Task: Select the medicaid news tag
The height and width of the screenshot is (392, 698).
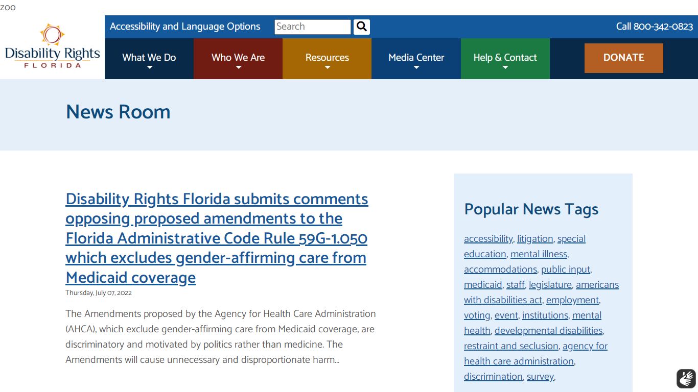Action: coord(483,285)
